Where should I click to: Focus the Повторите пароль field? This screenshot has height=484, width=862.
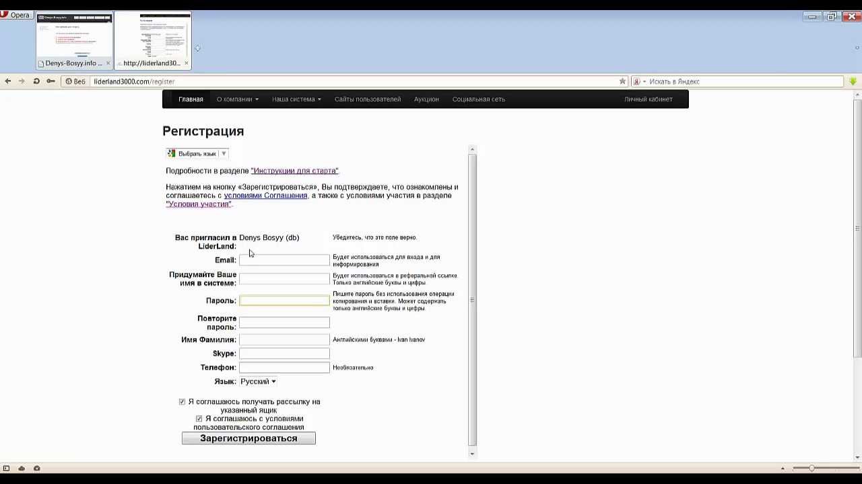coord(284,323)
